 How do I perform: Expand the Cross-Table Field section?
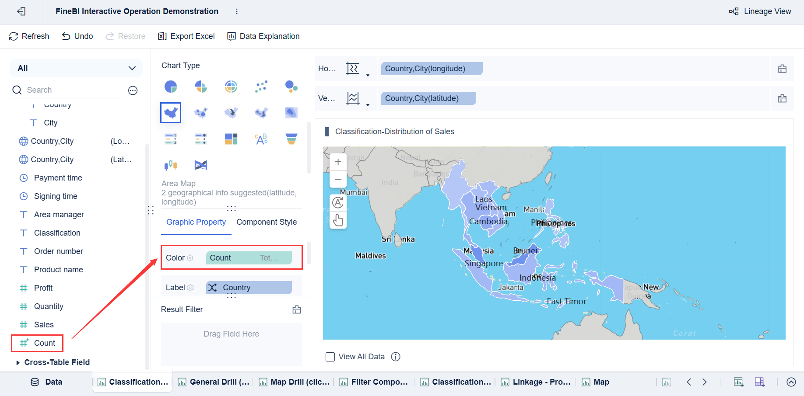[x=18, y=362]
